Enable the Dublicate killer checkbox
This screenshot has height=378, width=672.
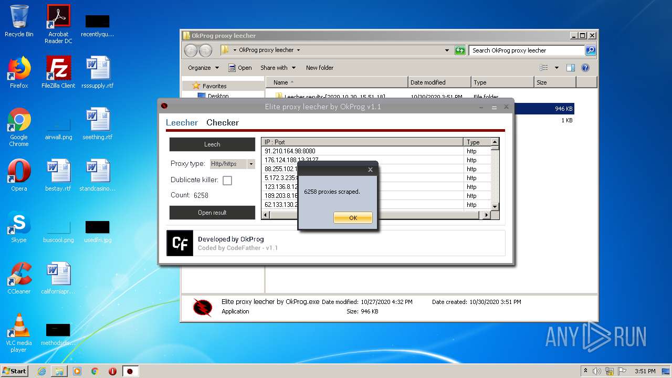pos(227,180)
